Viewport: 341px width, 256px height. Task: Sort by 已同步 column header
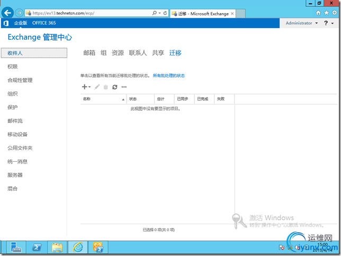coord(184,99)
